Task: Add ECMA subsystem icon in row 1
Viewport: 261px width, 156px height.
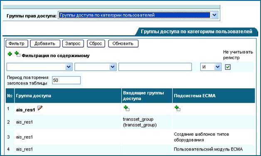Action: click(x=177, y=108)
